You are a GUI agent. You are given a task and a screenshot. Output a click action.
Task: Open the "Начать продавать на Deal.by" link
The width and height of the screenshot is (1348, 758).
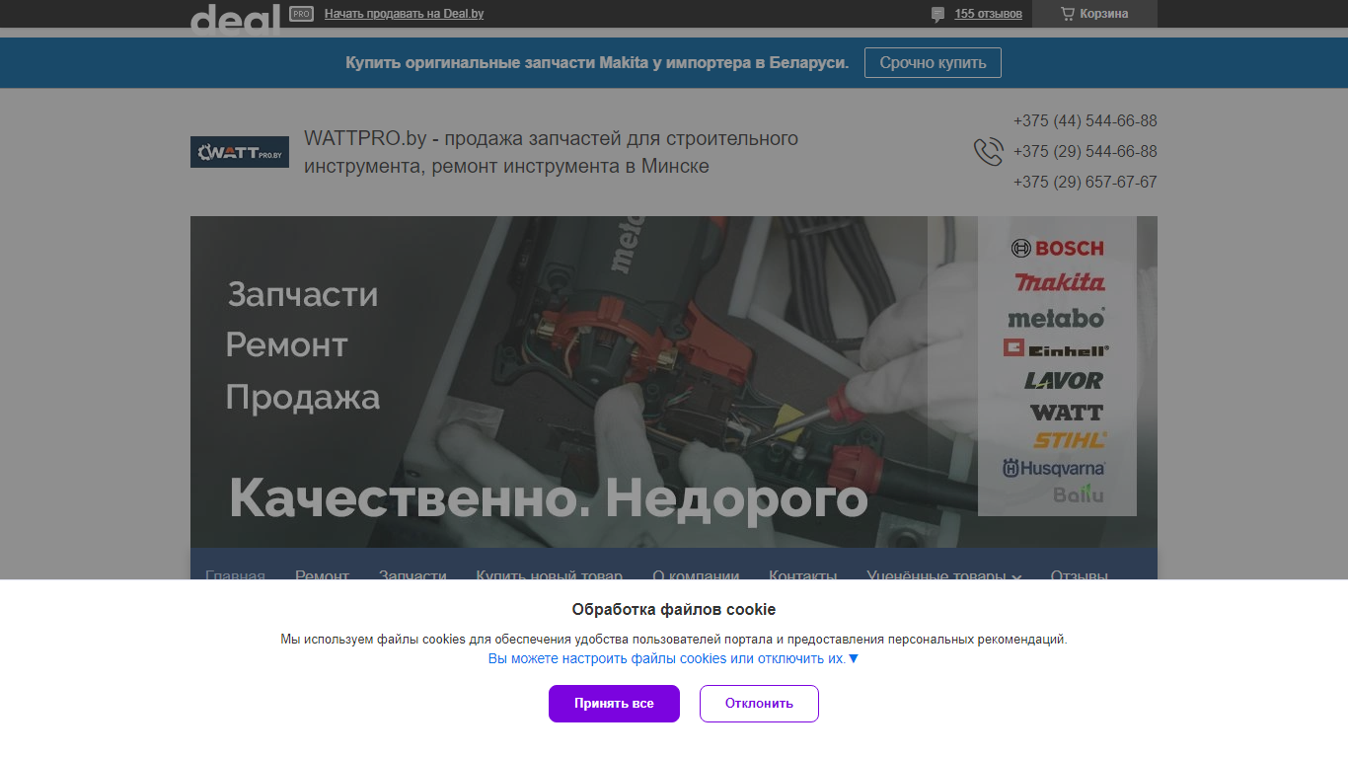point(404,14)
